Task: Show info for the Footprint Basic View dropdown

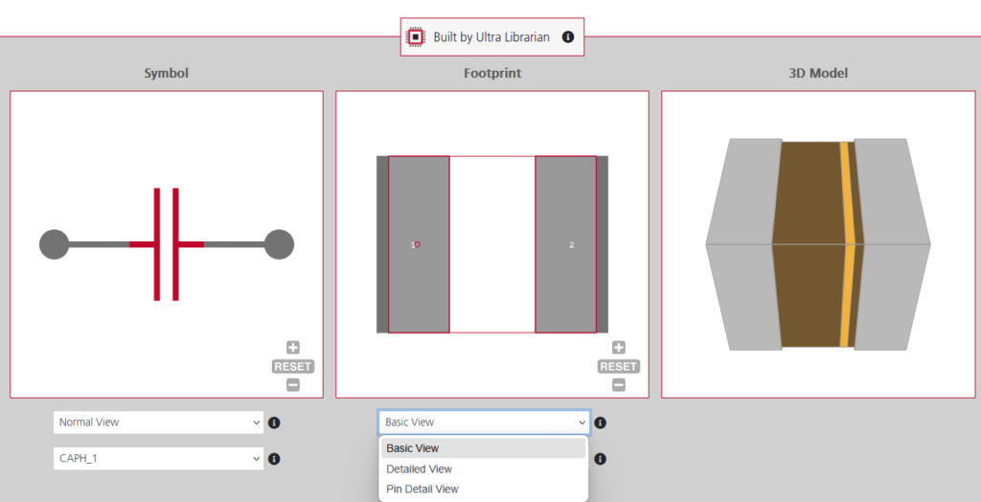Action: coord(601,422)
